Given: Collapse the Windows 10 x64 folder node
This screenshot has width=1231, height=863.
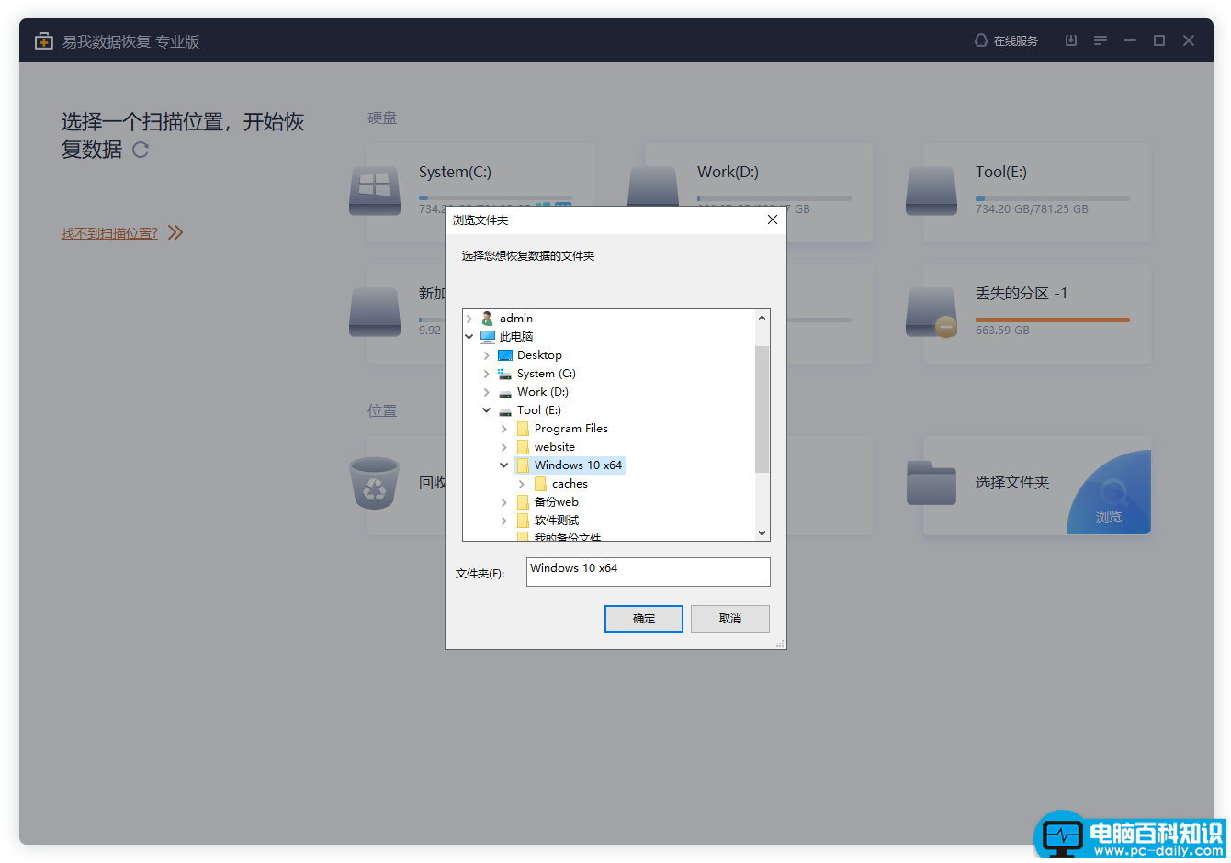Looking at the screenshot, I should tap(504, 465).
